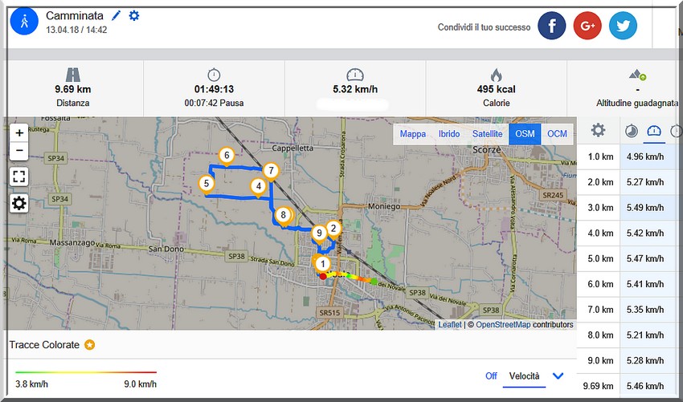Select the pace clock column icon

pyautogui.click(x=631, y=131)
